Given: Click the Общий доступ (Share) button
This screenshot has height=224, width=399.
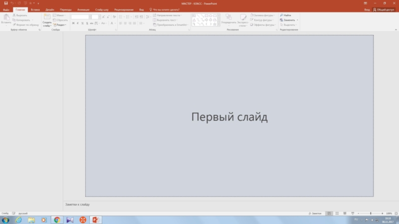Looking at the screenshot, I should (x=385, y=9).
